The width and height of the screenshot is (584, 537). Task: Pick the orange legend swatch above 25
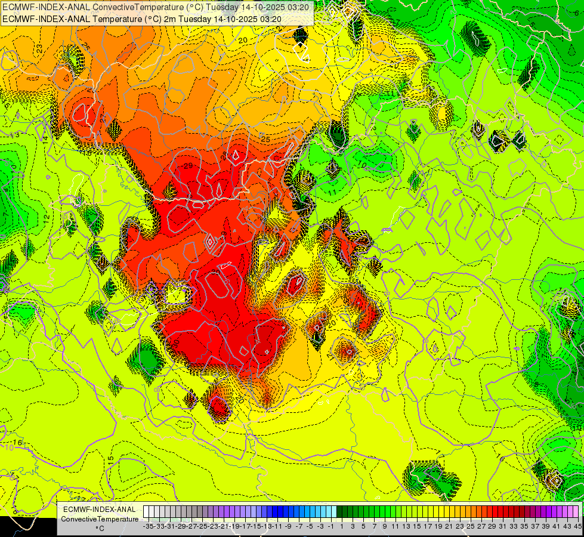468,511
